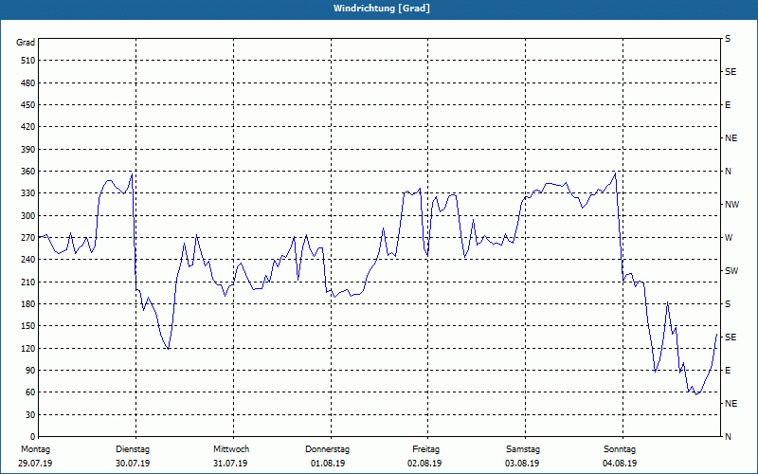Screen dimensions: 758x474
Task: Click the 270 y-axis value
Action: click(x=28, y=238)
